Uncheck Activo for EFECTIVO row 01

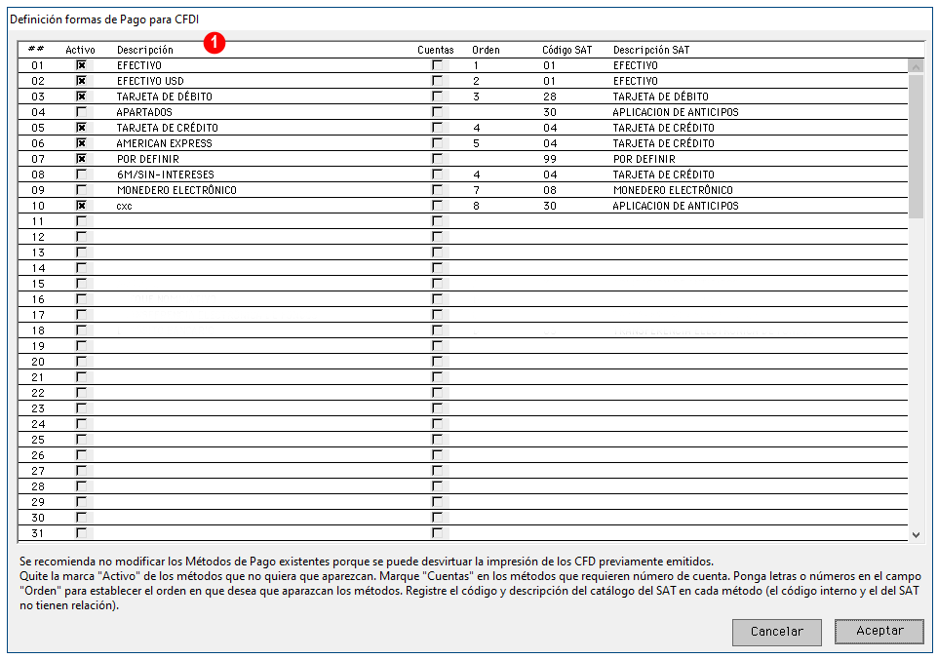81,65
